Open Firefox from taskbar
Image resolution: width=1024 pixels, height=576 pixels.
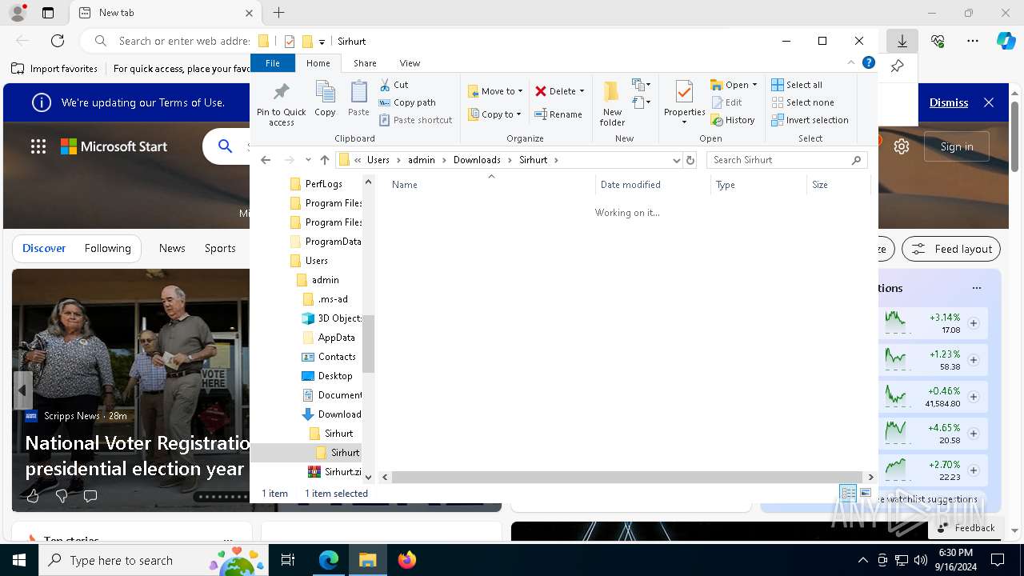[x=407, y=560]
